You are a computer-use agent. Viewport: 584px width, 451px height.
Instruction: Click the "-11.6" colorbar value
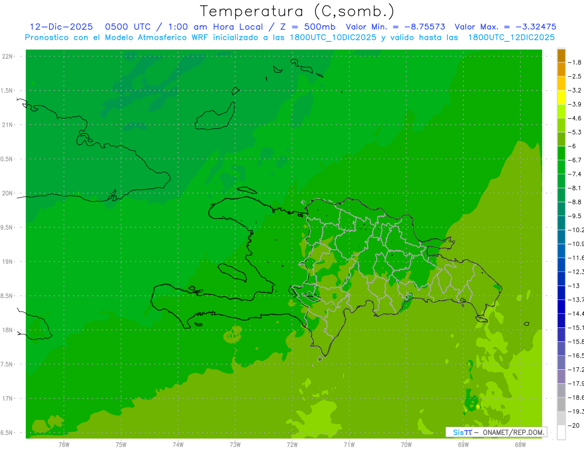coord(576,258)
